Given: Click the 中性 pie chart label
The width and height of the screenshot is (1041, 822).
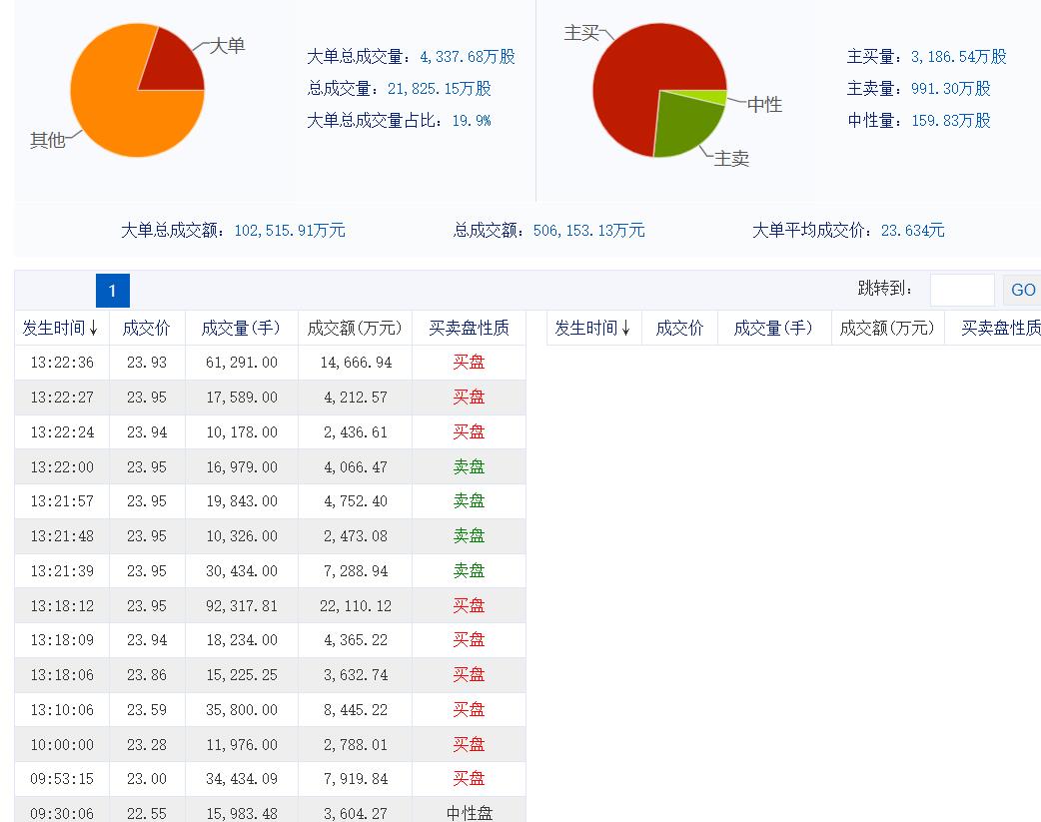Looking at the screenshot, I should pos(764,104).
